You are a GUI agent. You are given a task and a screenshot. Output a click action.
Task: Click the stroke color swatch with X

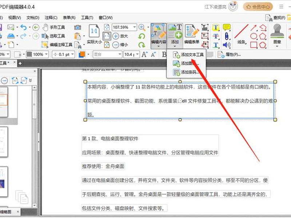(18, 54)
